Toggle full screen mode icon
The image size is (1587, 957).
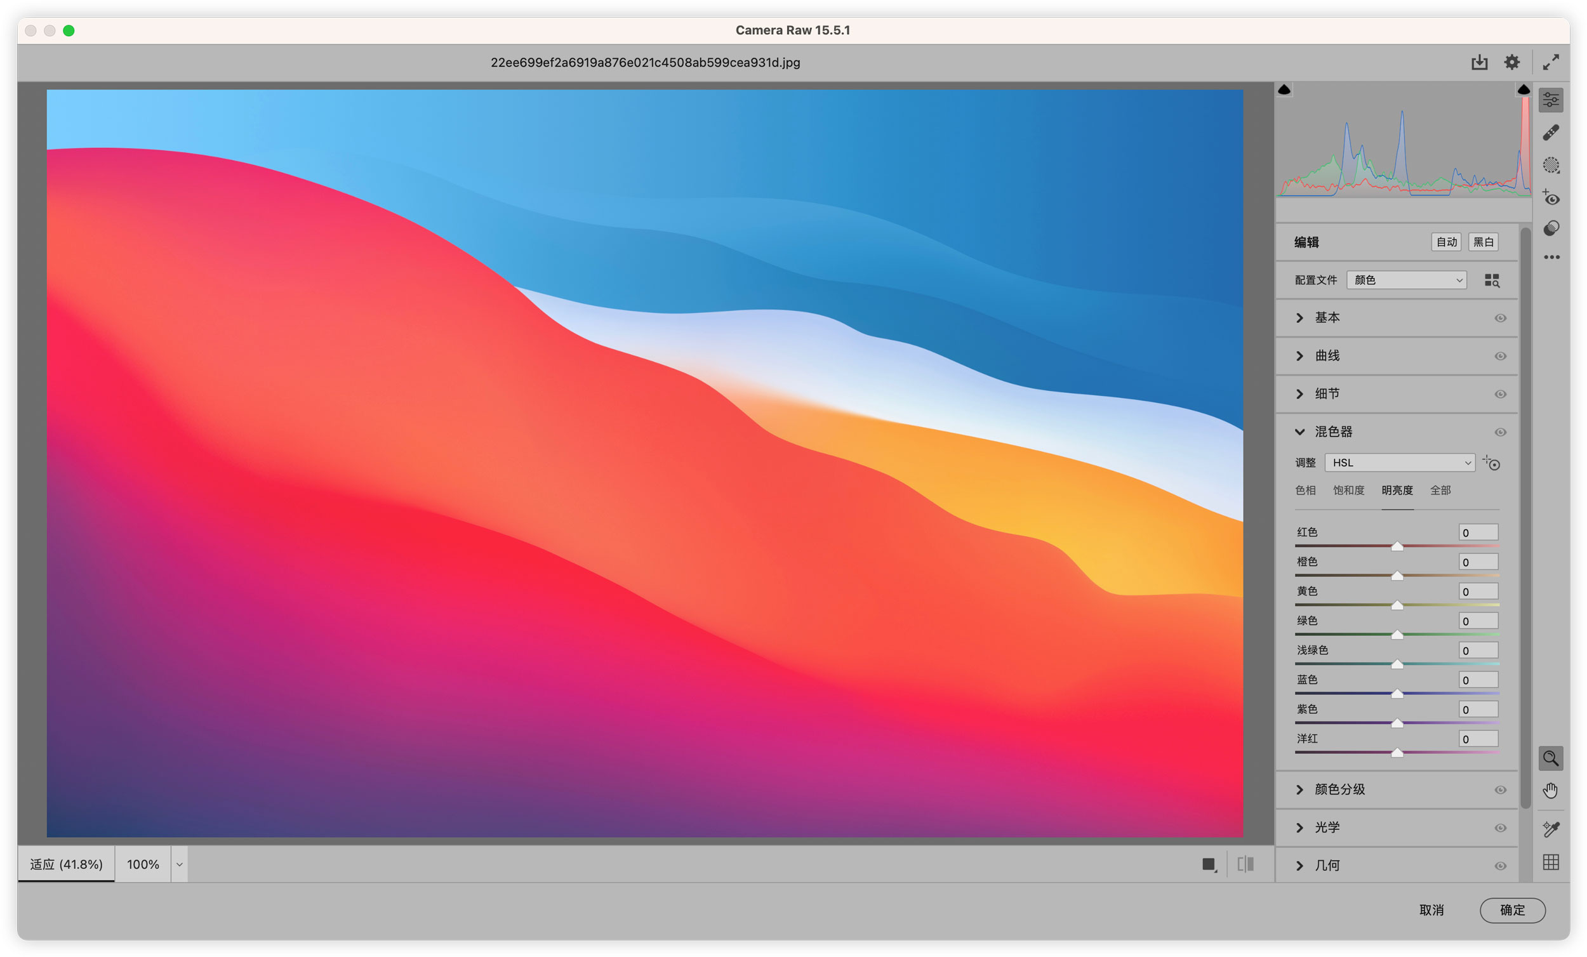[x=1551, y=62]
